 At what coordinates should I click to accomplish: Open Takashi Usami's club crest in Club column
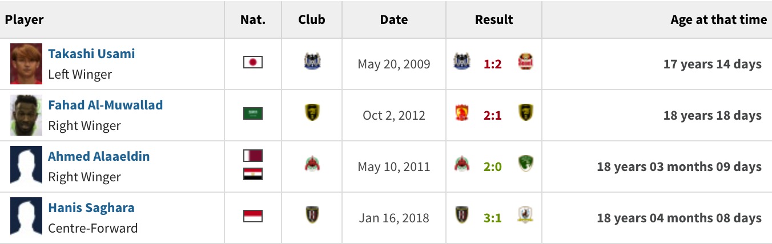point(312,62)
